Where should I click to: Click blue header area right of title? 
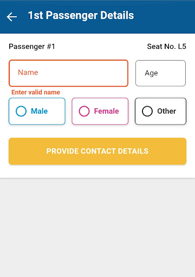coord(164,17)
